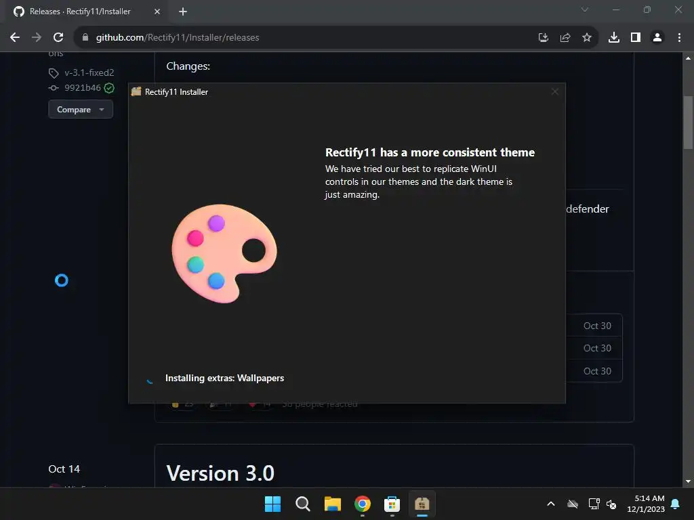Click the Version 3.0 release heading
Viewport: 694px width, 520px height.
pos(220,473)
